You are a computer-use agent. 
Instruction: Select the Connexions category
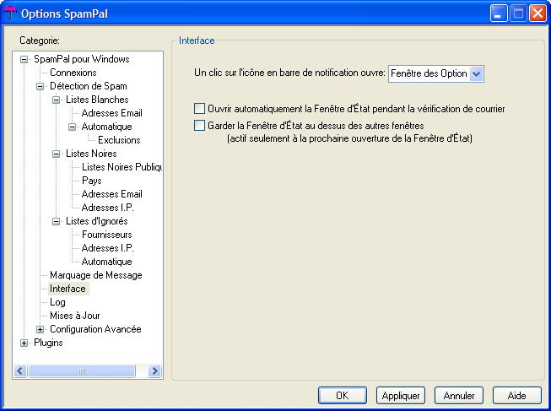(73, 73)
